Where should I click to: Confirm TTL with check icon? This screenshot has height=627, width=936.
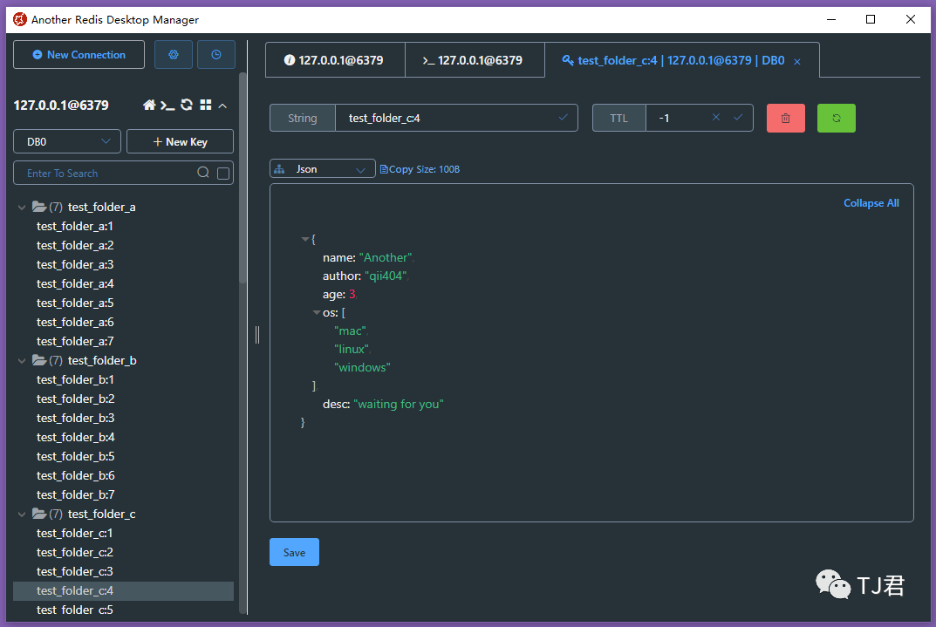click(x=738, y=118)
